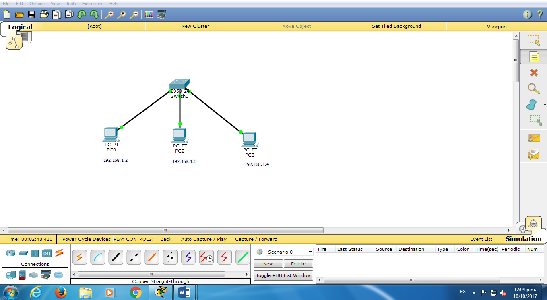Activate the Delete tool on right sidebar
Image resolution: width=547 pixels, height=300 pixels.
point(533,72)
